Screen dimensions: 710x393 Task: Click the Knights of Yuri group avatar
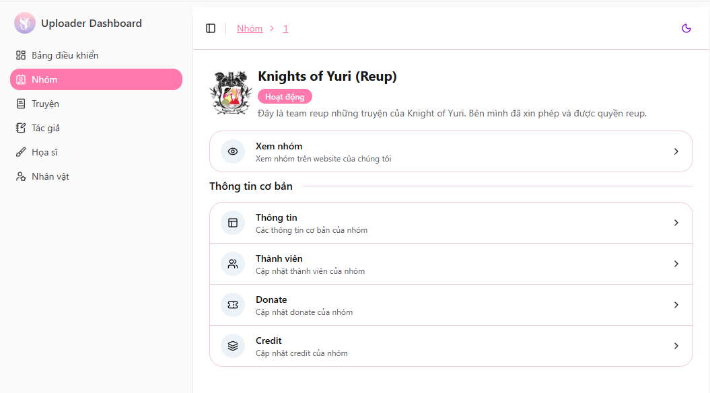click(231, 94)
